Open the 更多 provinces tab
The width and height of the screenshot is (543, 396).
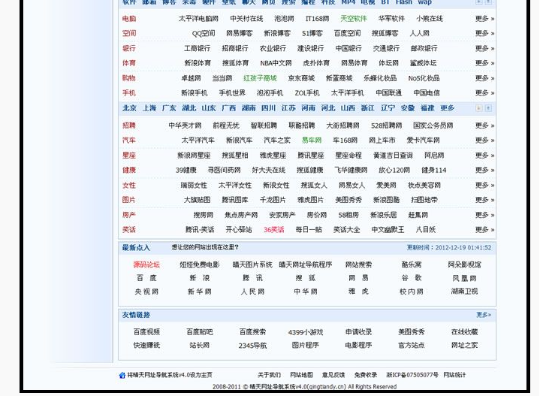448,108
